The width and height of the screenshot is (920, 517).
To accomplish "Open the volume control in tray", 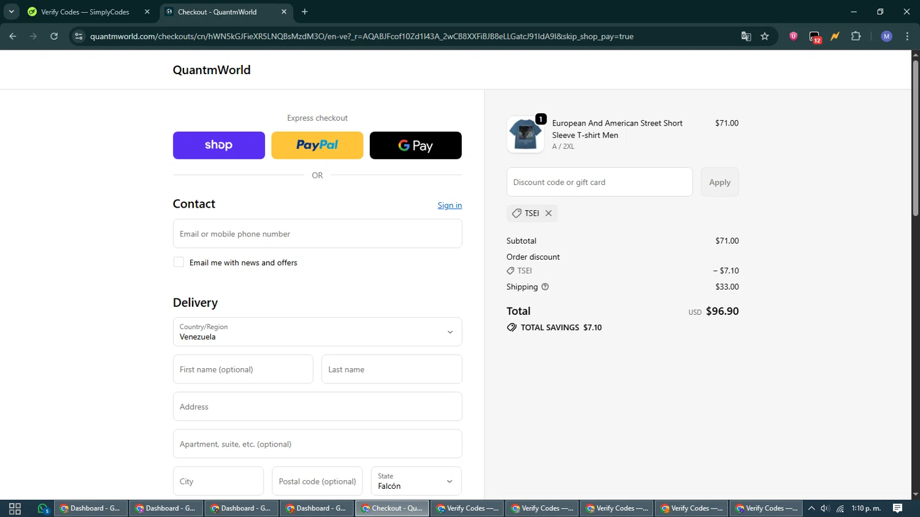I will click(x=825, y=508).
